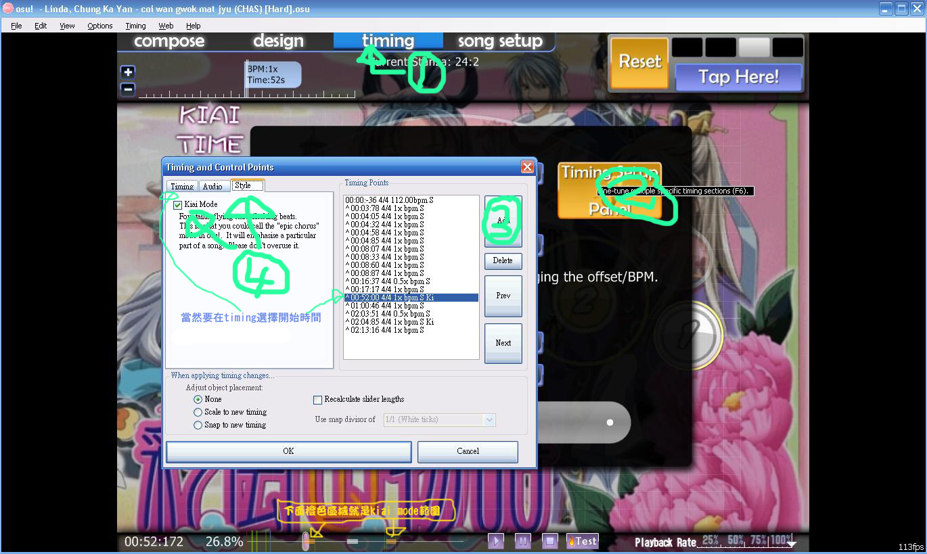Image resolution: width=927 pixels, height=554 pixels.
Task: Click the osu! app icon in title bar
Action: 9,8
